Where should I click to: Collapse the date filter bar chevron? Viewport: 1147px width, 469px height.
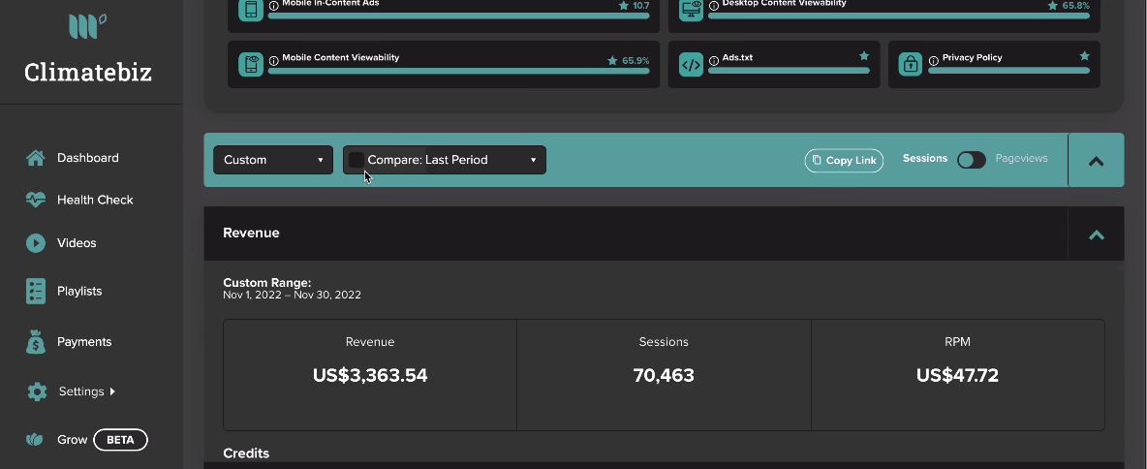pos(1096,161)
